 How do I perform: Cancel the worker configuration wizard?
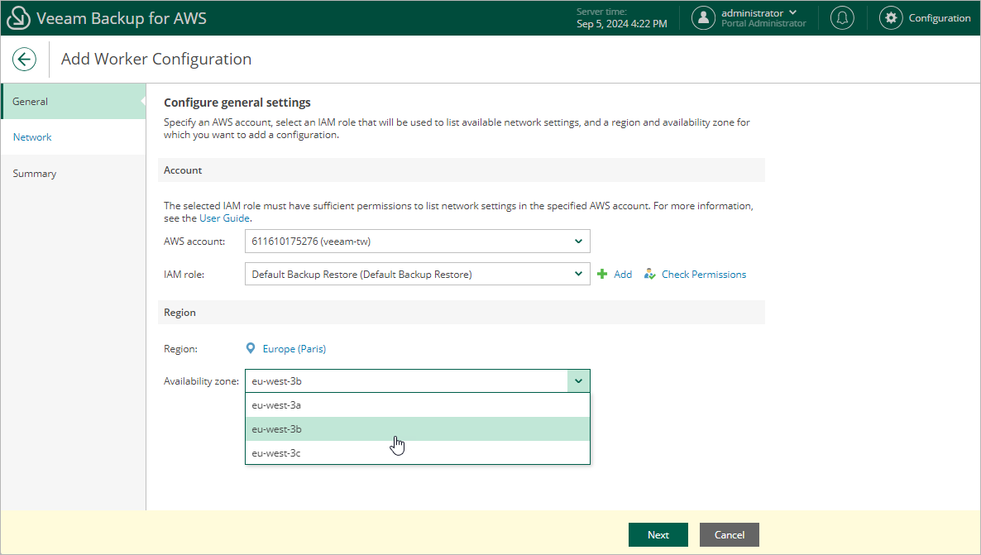729,535
